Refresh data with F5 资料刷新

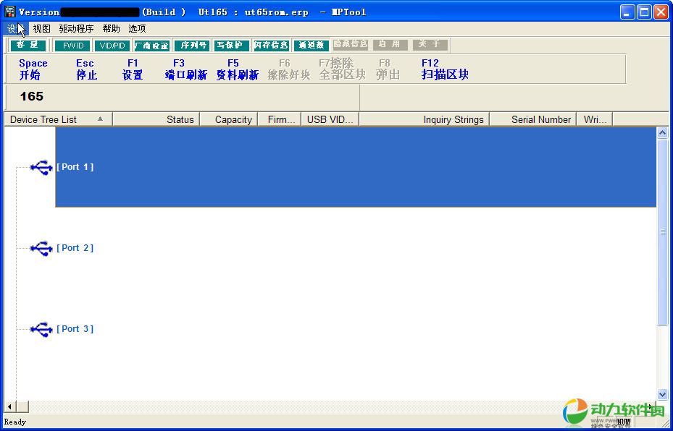click(237, 69)
